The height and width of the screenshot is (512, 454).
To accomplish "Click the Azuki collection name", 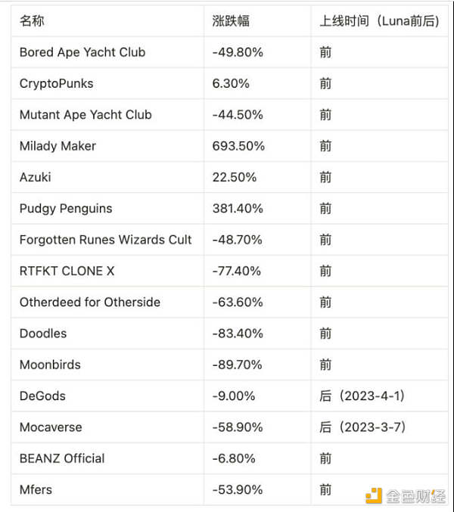I will coord(36,177).
